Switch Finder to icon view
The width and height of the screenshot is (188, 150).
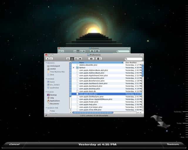68,59
